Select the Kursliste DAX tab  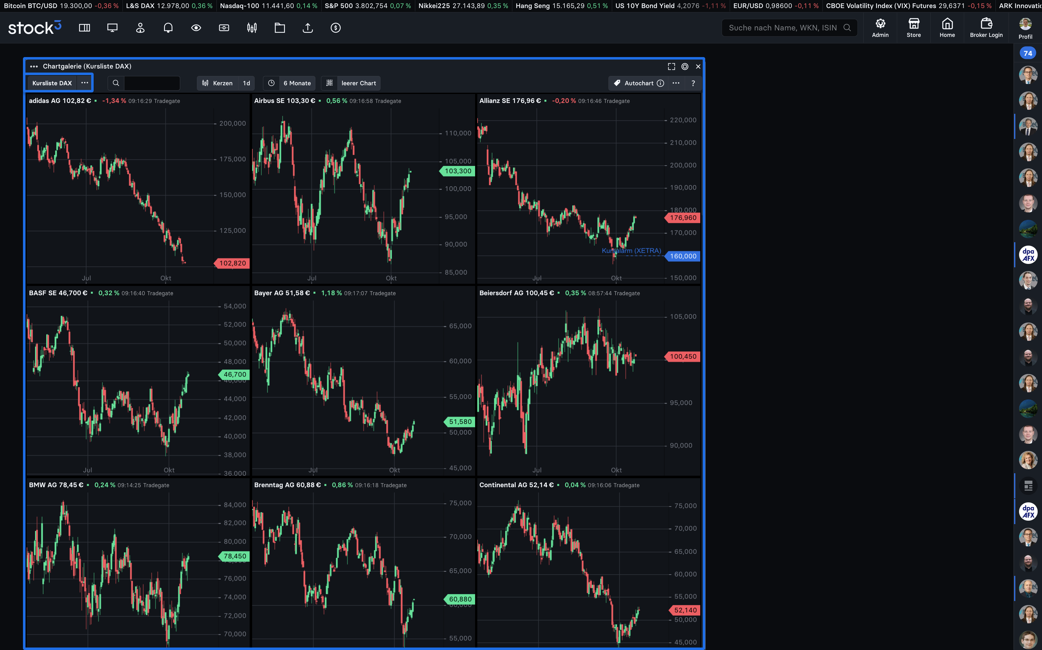[52, 83]
